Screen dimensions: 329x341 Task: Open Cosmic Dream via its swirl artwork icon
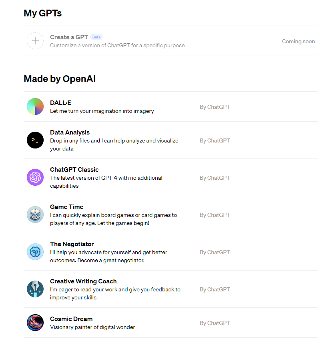tap(35, 323)
